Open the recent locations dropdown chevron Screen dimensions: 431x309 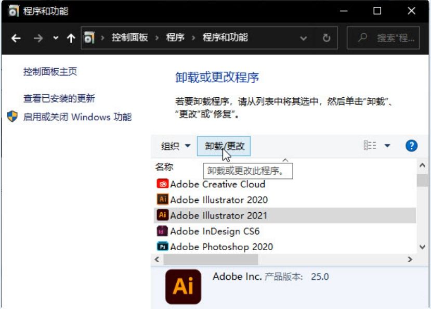click(x=56, y=37)
